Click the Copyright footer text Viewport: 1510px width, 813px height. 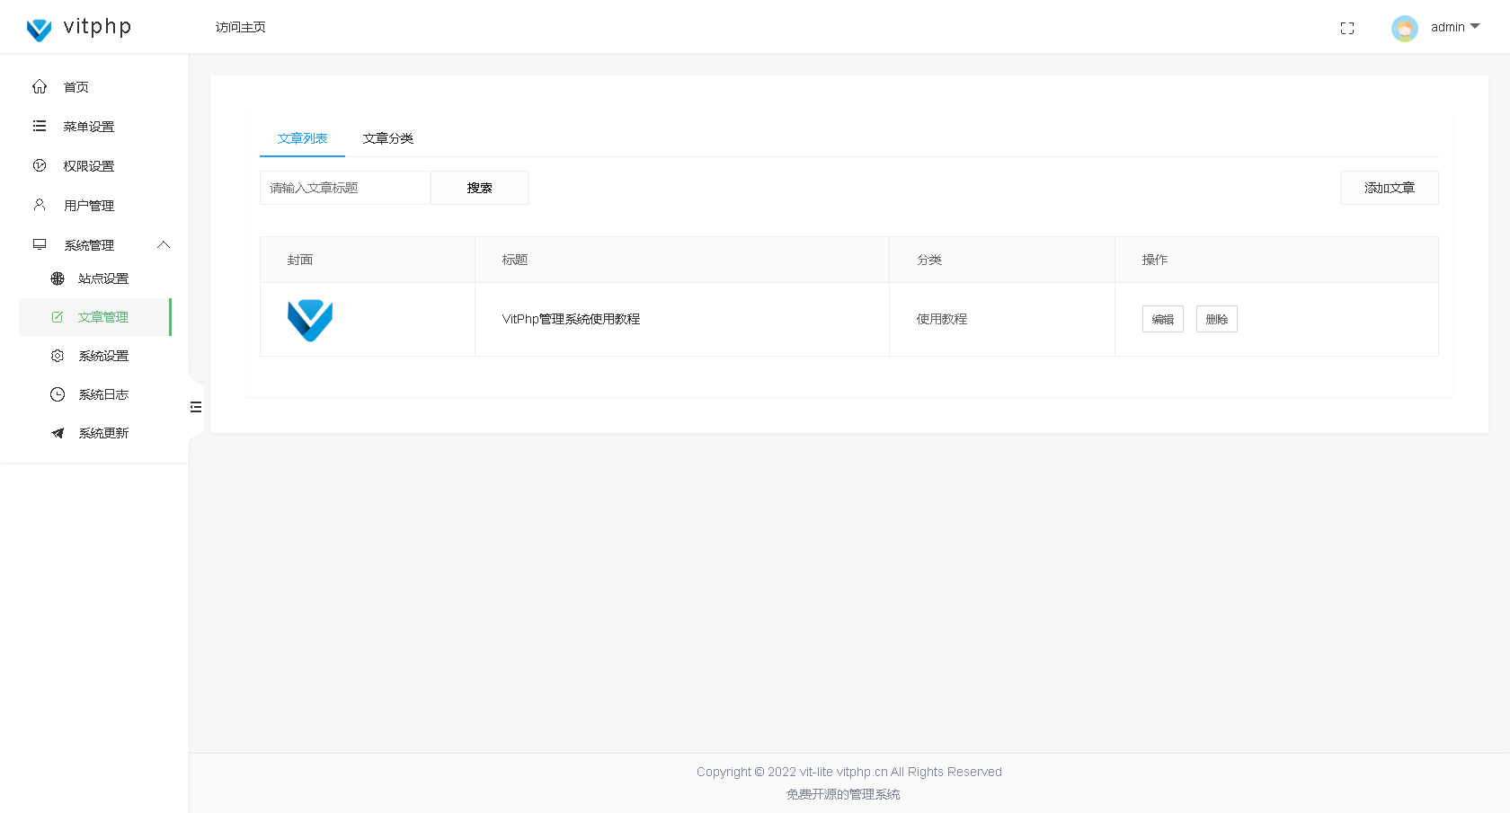coord(849,772)
